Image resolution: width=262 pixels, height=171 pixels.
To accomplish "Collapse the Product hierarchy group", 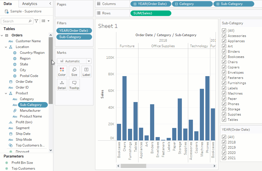I will tap(6, 93).
